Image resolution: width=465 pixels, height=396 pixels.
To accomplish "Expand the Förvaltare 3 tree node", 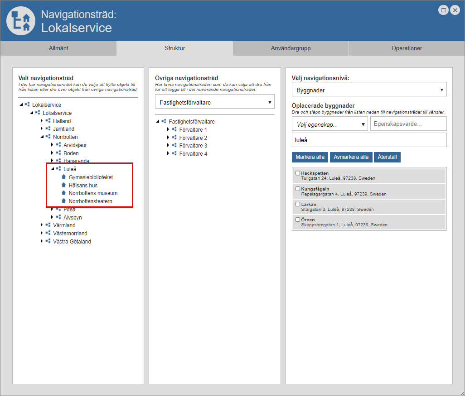I will click(x=168, y=146).
